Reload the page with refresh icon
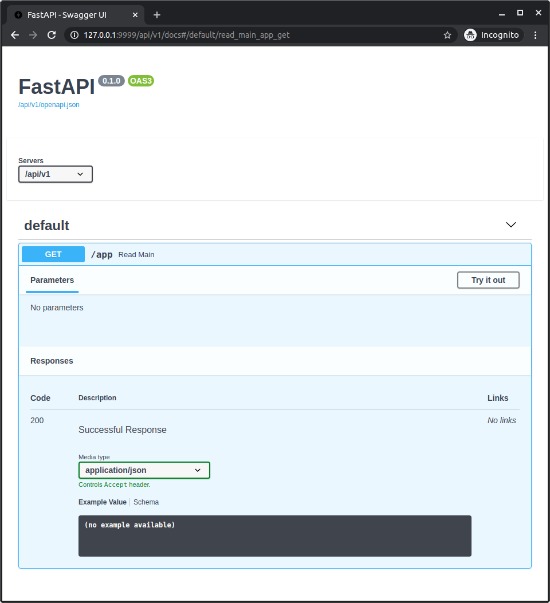The width and height of the screenshot is (550, 603). (52, 35)
